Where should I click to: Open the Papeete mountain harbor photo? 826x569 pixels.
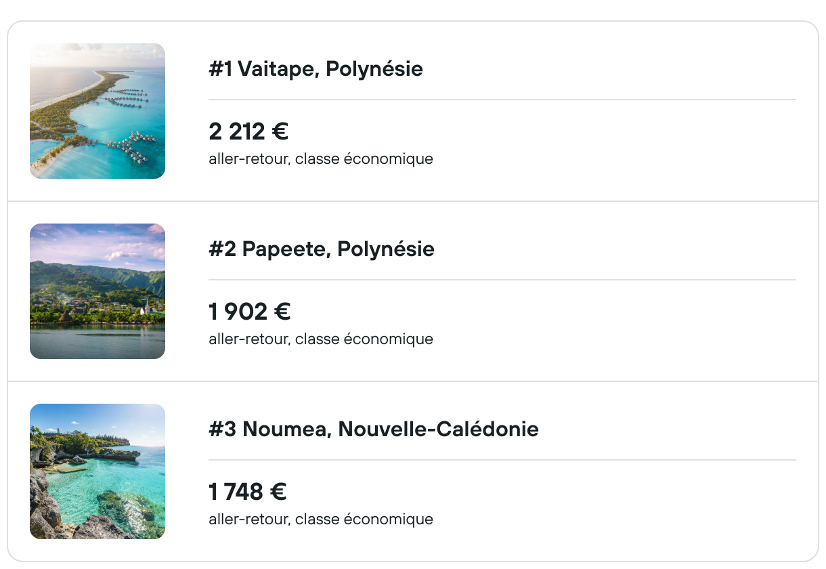(x=97, y=291)
